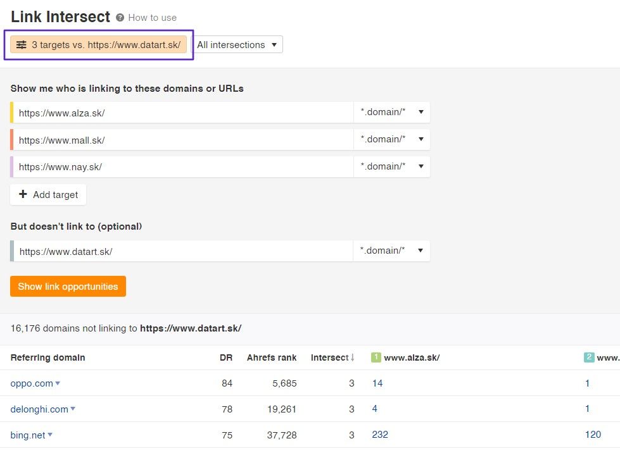Change the mode dropdown for alza.sk target

[391, 112]
